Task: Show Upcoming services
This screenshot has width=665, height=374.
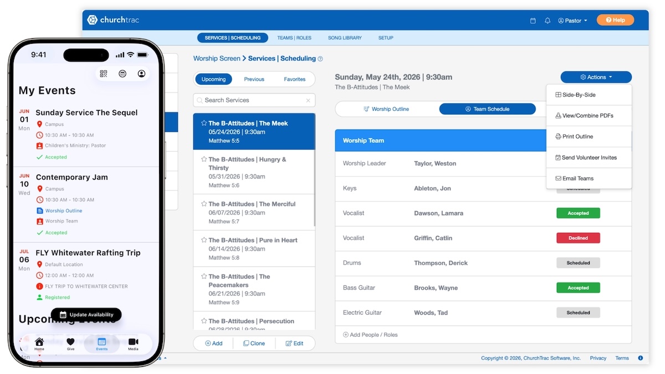Action: 213,79
